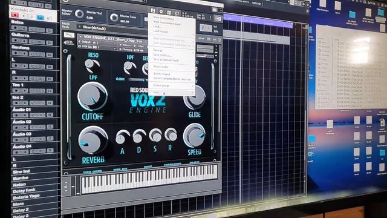This screenshot has width=387, height=218.
Task: Click the Master Tune knob
Action: pos(114,17)
